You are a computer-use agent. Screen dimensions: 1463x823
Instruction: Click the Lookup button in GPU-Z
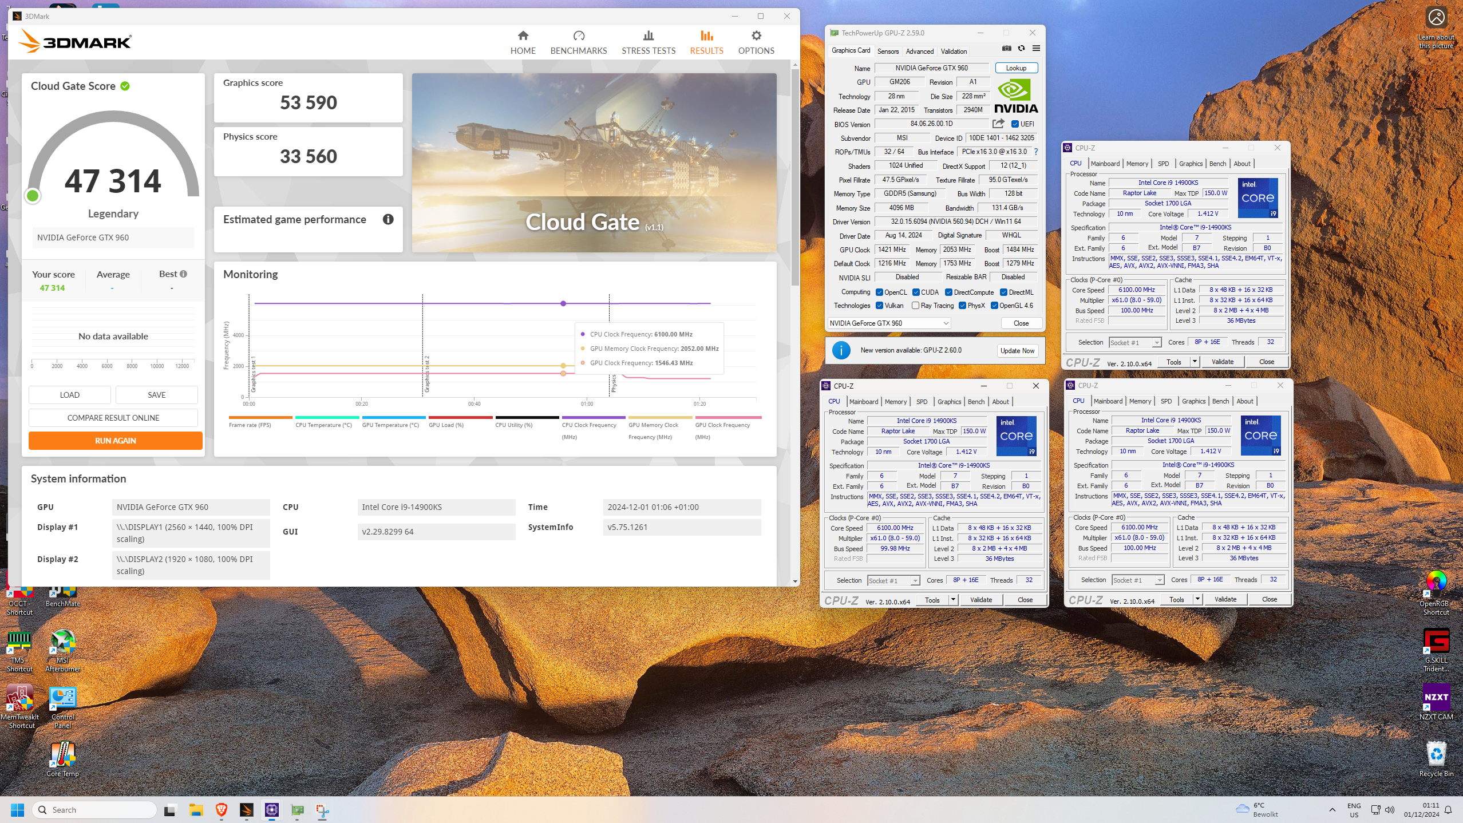click(x=1017, y=68)
